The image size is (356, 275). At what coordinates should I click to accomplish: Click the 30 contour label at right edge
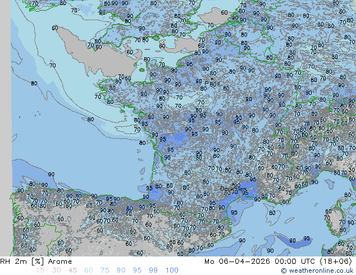pos(352,170)
